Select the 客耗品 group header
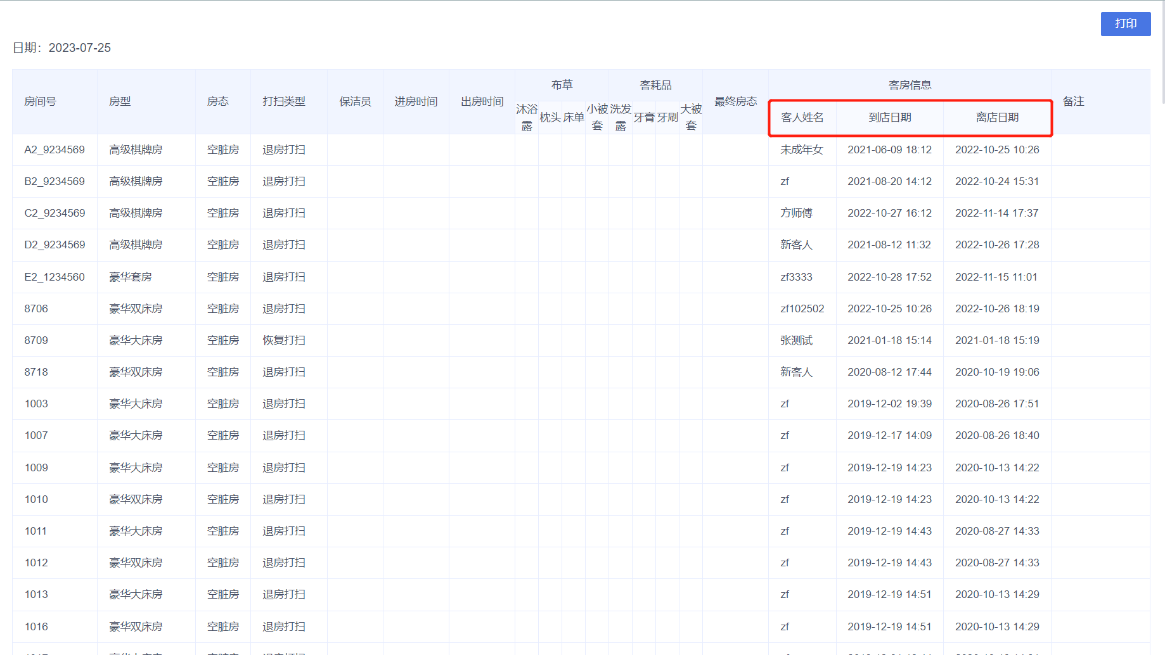Image resolution: width=1165 pixels, height=655 pixels. click(655, 85)
